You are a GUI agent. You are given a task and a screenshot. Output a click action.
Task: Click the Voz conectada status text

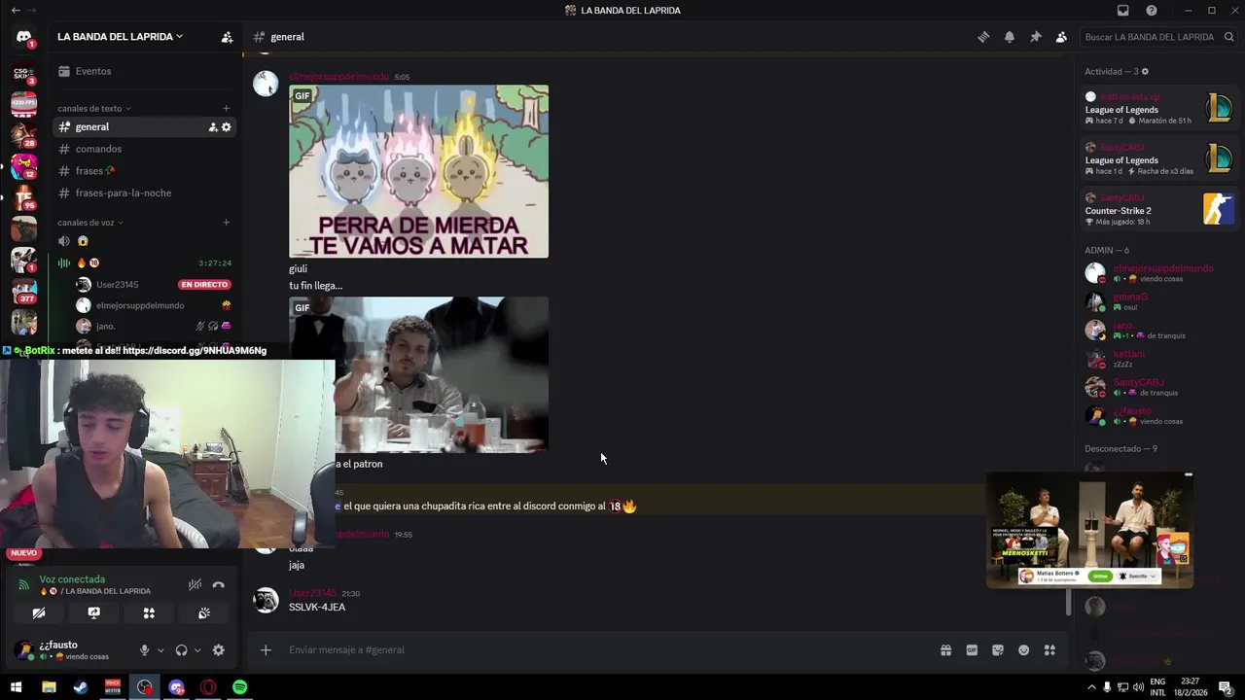[x=73, y=579]
